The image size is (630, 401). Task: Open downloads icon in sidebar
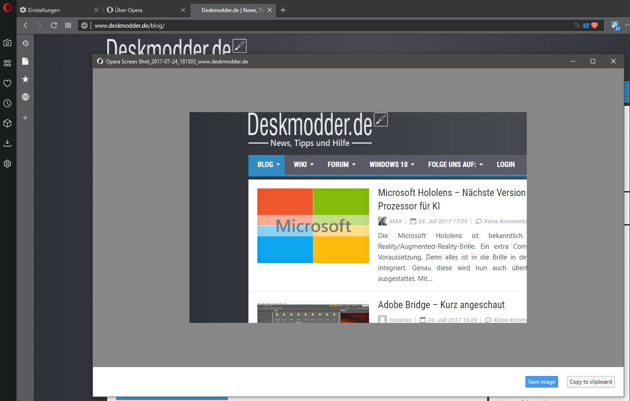pos(7,143)
